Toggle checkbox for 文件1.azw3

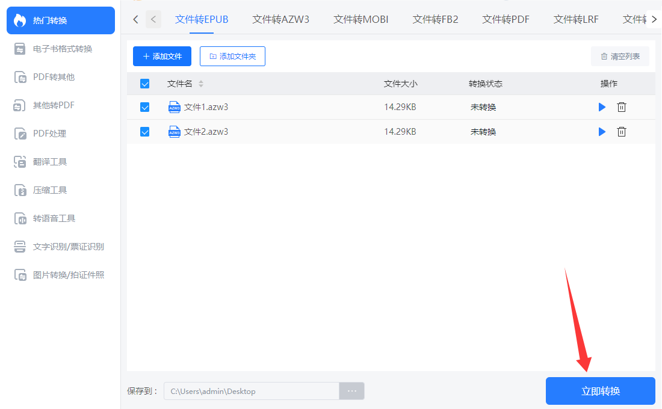coord(145,107)
